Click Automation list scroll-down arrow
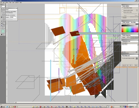This screenshot has width=139, height=108. point(138,50)
